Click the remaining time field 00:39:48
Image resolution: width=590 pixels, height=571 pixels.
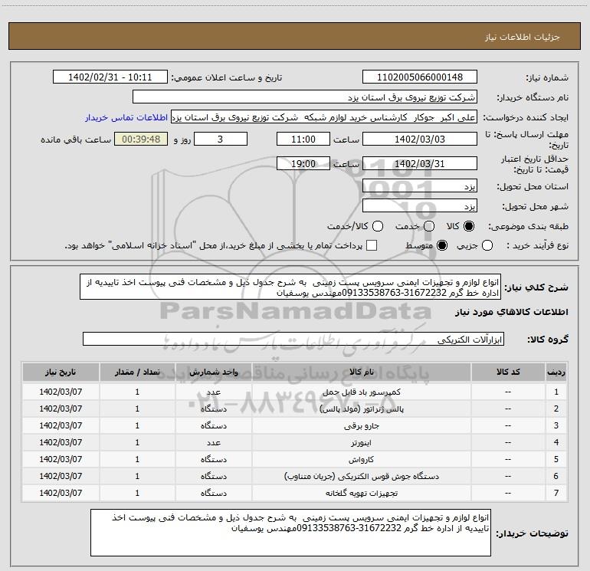(141, 139)
